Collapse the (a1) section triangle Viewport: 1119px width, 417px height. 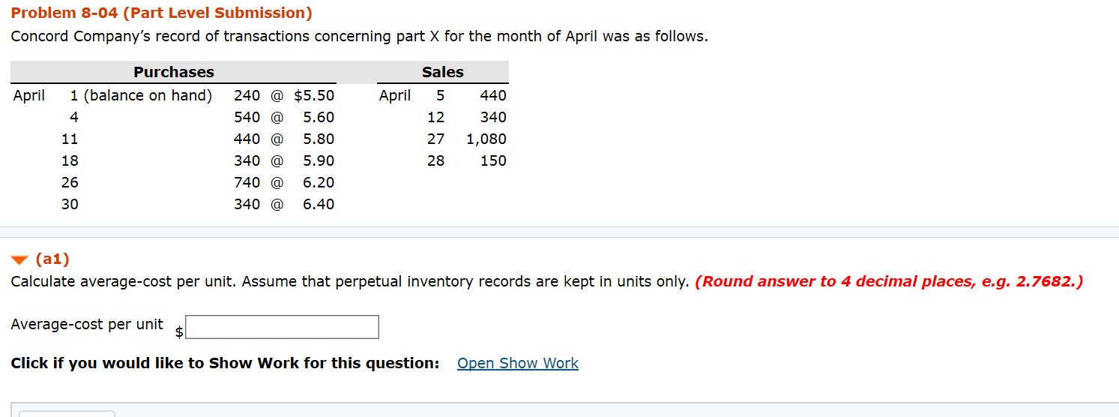pyautogui.click(x=19, y=260)
